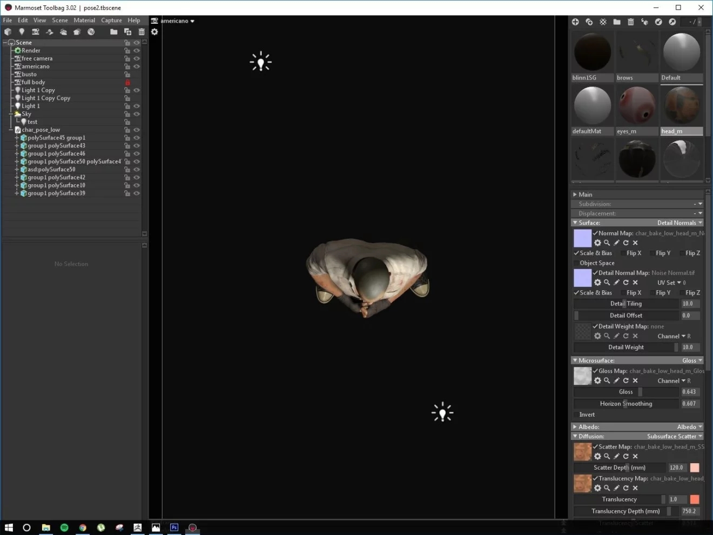The height and width of the screenshot is (535, 713).
Task: Create a new scene folder group
Action: (x=113, y=32)
